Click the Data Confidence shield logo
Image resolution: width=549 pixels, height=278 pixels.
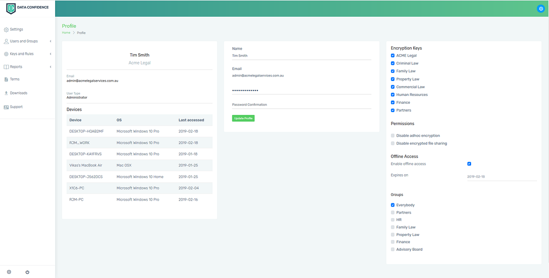pyautogui.click(x=11, y=8)
